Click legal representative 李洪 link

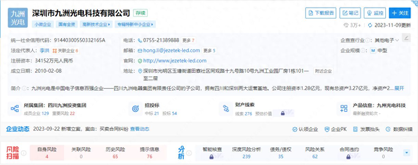point(45,50)
